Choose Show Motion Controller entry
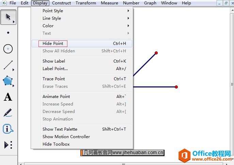This screenshot has width=234, height=165. 82,136
